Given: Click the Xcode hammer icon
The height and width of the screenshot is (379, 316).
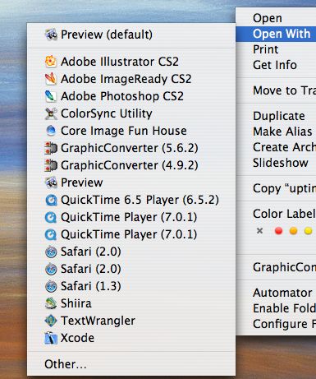Looking at the screenshot, I should coord(51,338).
